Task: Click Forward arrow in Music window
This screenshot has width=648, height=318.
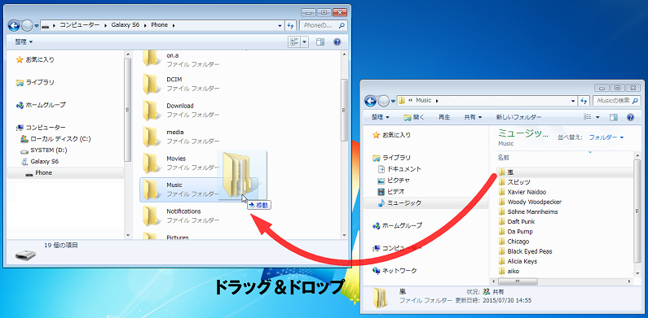Action: [384, 101]
